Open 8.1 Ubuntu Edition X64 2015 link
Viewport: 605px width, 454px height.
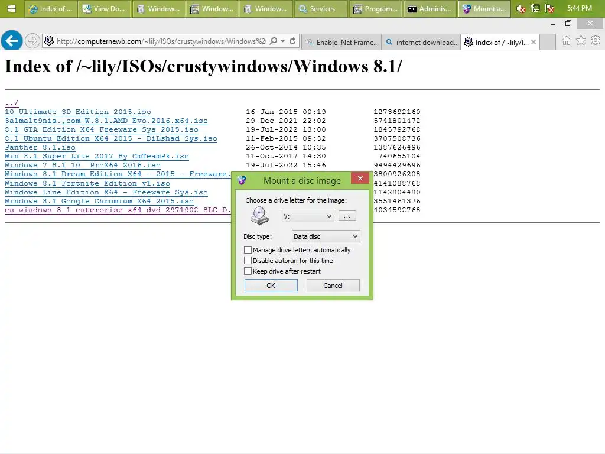click(x=110, y=138)
